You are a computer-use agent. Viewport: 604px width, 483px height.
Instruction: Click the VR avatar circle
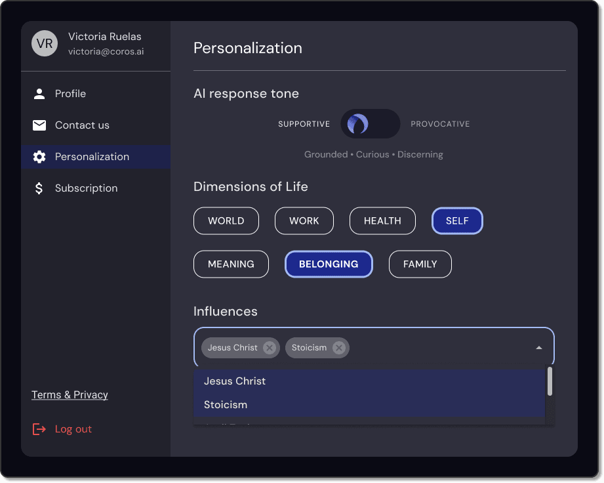pyautogui.click(x=45, y=43)
